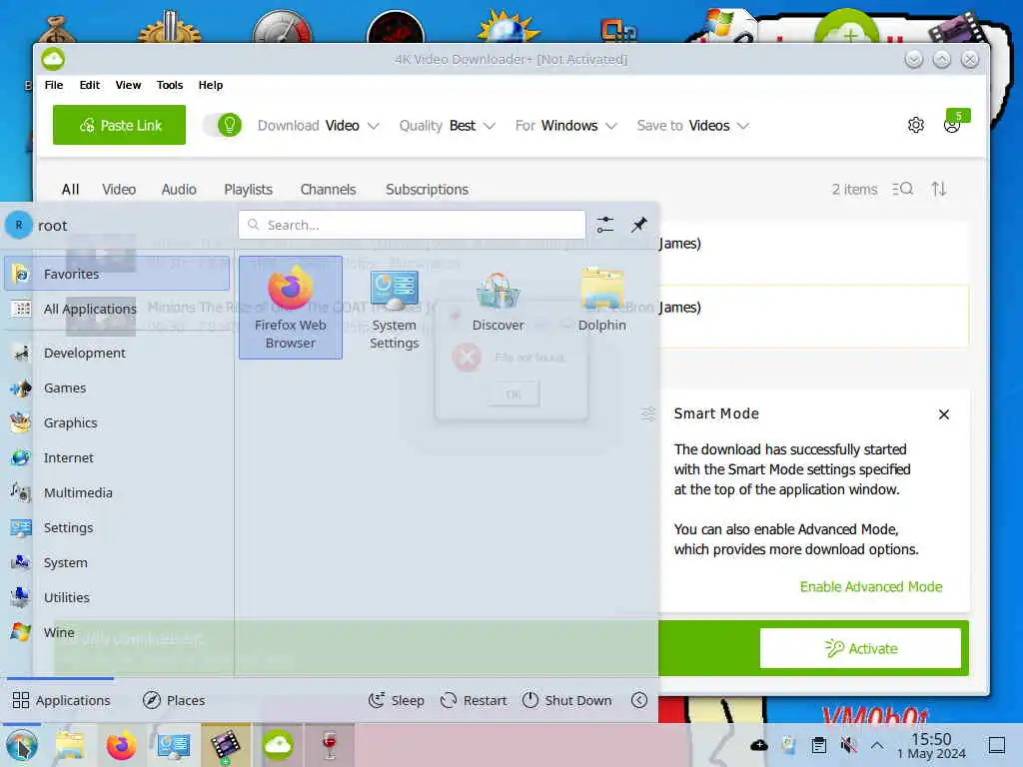The height and width of the screenshot is (767, 1023).
Task: Close the Smart Mode notification
Action: coord(943,414)
